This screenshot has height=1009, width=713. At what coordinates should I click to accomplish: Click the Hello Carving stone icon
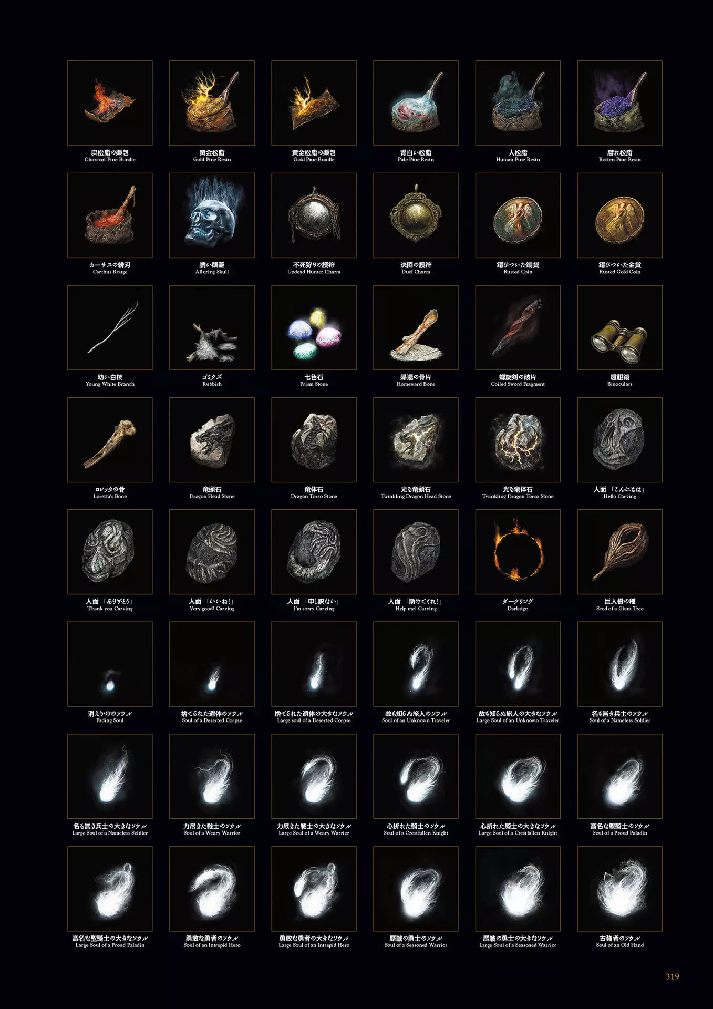click(x=619, y=440)
